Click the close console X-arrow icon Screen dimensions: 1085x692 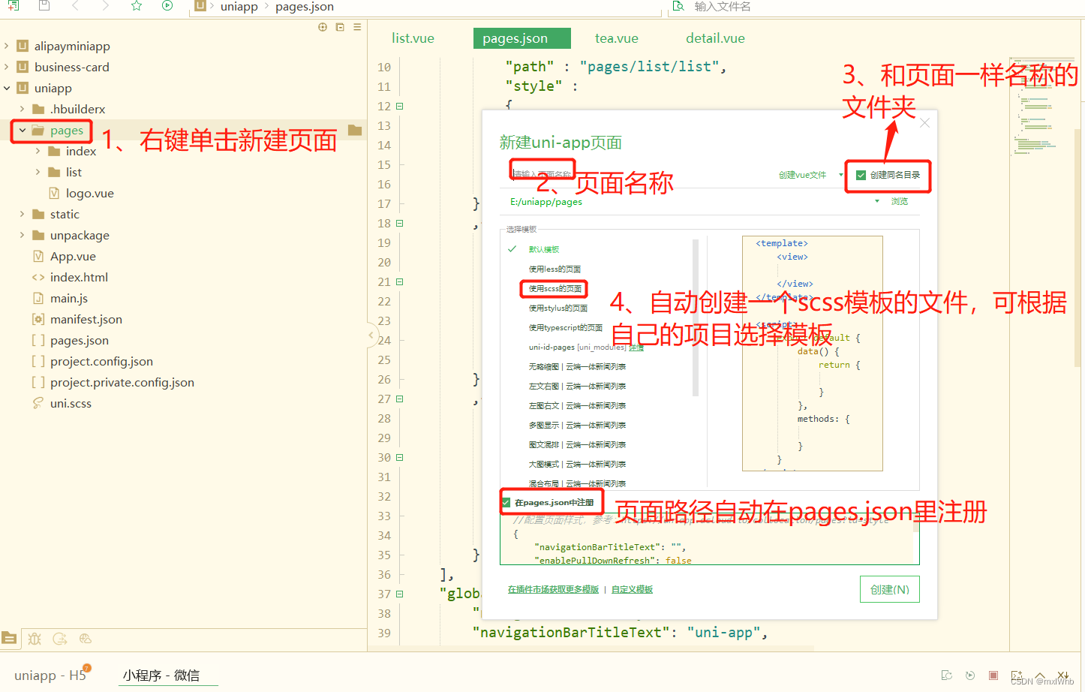click(1062, 675)
